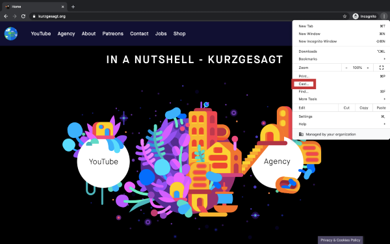Click the Kurzgesagt earth logo
Viewport: 390px width, 244px height.
click(11, 34)
